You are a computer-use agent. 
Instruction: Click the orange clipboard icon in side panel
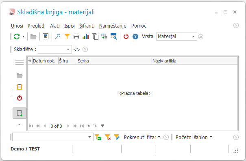tap(20, 87)
